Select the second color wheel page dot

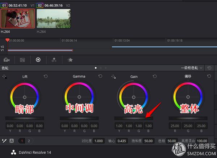point(101,68)
